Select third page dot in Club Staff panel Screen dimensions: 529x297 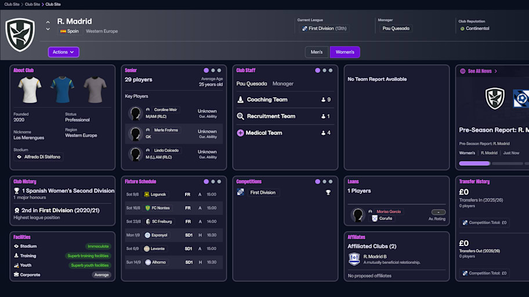[x=331, y=71]
